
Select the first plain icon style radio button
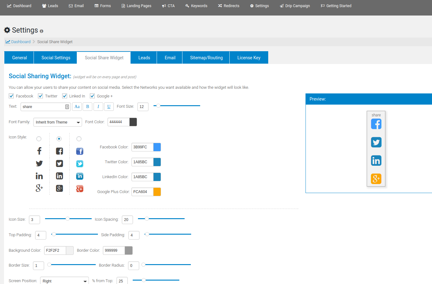coord(39,139)
